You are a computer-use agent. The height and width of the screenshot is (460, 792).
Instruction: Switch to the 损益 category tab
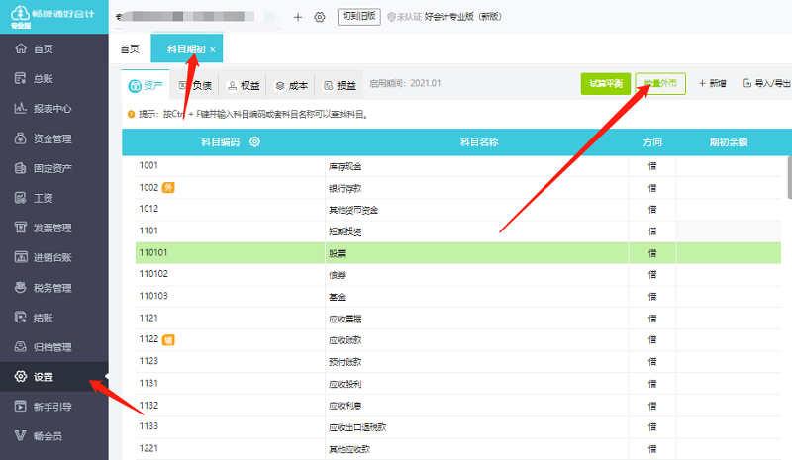340,85
